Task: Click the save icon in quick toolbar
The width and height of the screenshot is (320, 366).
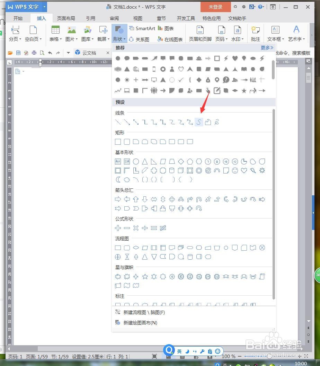Action: 18,53
